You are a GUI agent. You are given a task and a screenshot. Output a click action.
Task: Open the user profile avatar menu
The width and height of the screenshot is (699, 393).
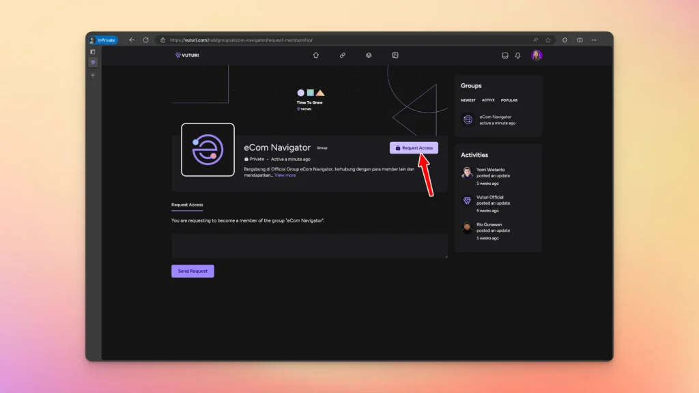pos(537,55)
